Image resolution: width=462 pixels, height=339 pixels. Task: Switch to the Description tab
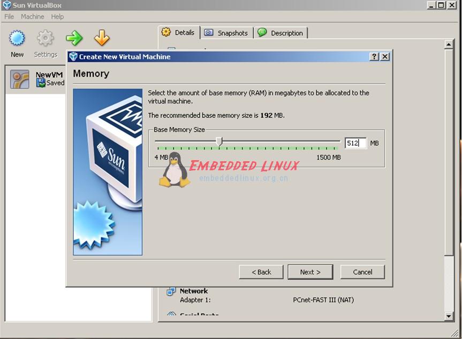click(x=281, y=33)
